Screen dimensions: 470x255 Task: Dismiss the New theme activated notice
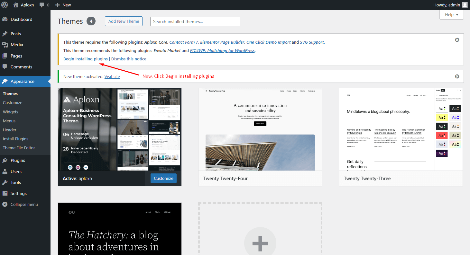(x=457, y=76)
